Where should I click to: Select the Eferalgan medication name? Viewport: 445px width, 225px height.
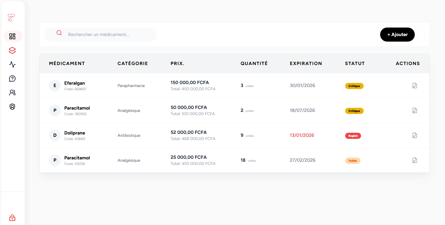(x=75, y=83)
